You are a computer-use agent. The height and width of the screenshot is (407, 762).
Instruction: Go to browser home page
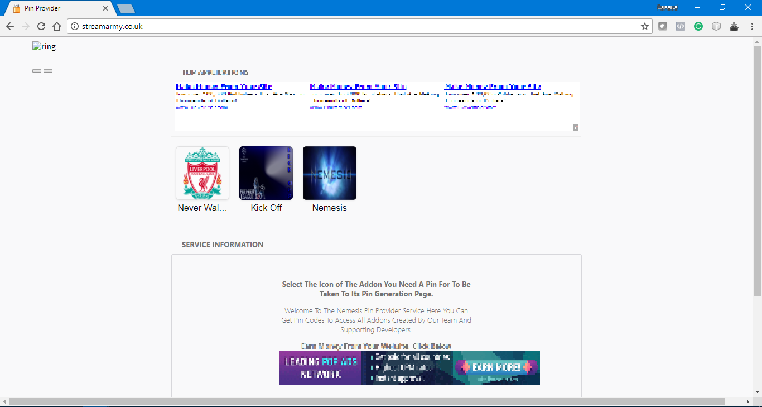tap(56, 26)
